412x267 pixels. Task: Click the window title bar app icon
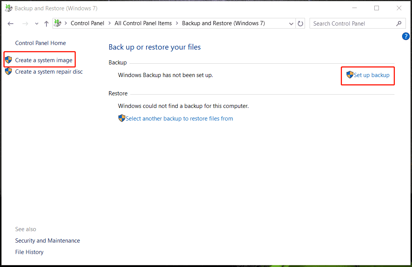click(x=9, y=8)
